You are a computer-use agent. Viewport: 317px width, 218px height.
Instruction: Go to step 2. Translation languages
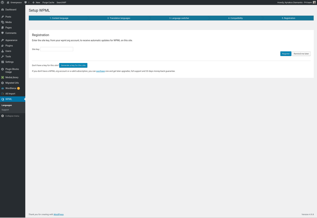pos(119,18)
